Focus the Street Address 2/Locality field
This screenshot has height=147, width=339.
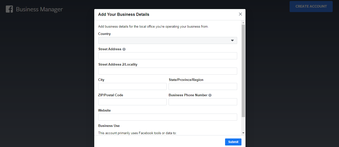[168, 71]
